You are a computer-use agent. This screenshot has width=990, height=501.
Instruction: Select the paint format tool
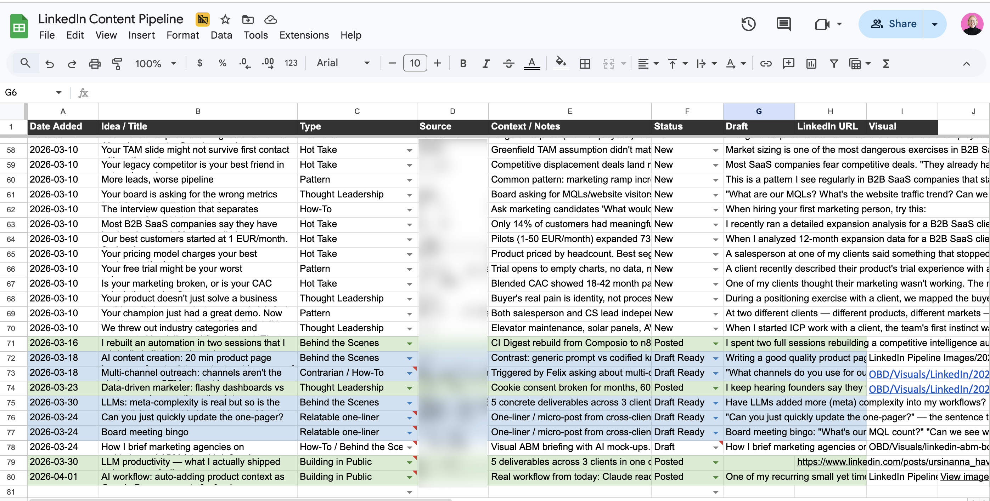tap(117, 63)
